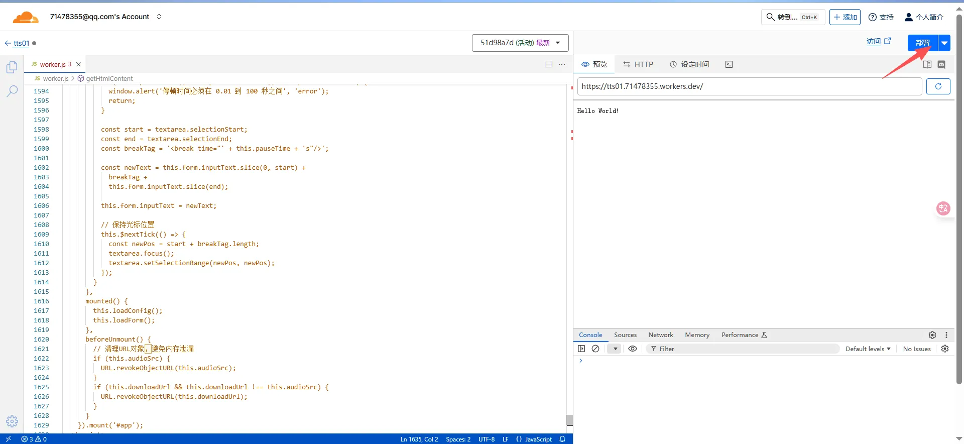This screenshot has width=964, height=444.
Task: Open the Default levels dropdown
Action: pos(868,349)
